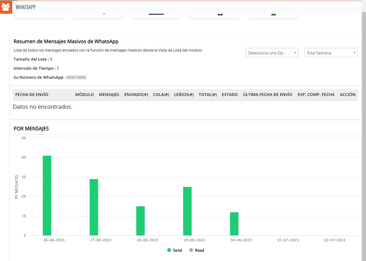This screenshot has width=366, height=261.
Task: Toggle the Send series in chart legend
Action: 175,250
